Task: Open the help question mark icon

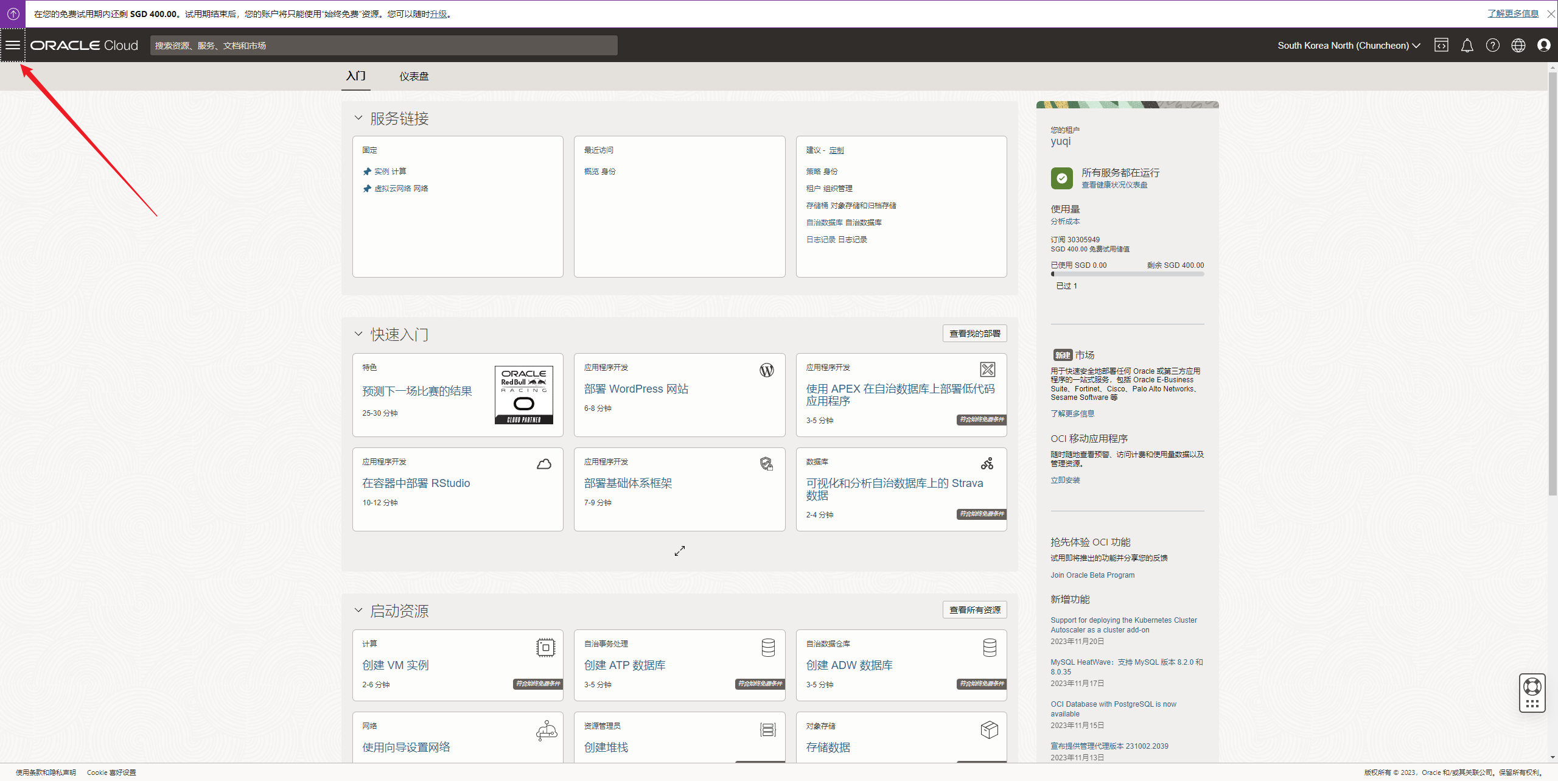Action: (x=1493, y=45)
